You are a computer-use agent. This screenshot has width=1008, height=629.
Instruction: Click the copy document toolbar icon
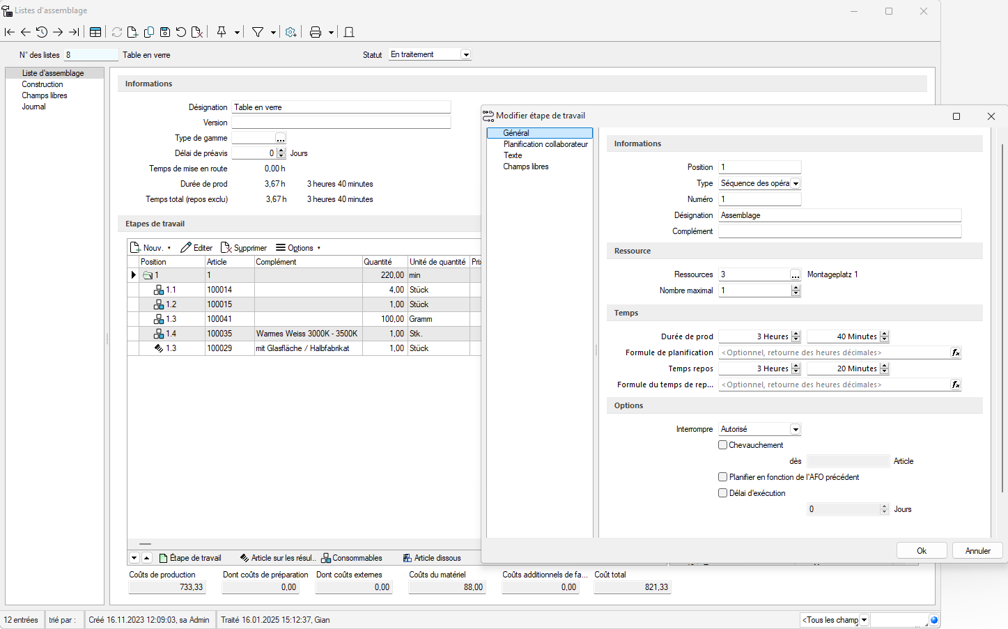(149, 32)
